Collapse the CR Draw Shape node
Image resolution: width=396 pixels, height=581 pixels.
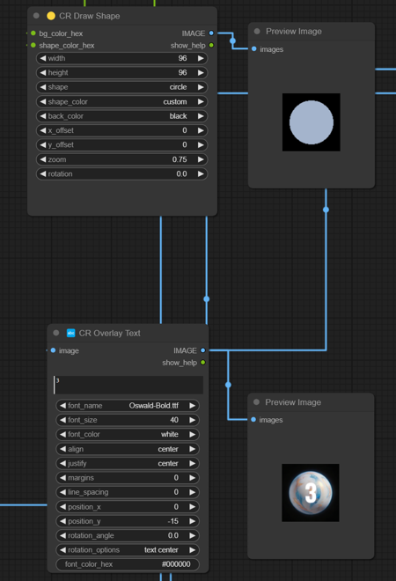point(36,16)
